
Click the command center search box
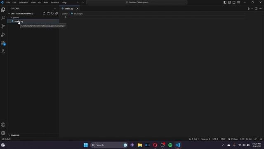137,2
